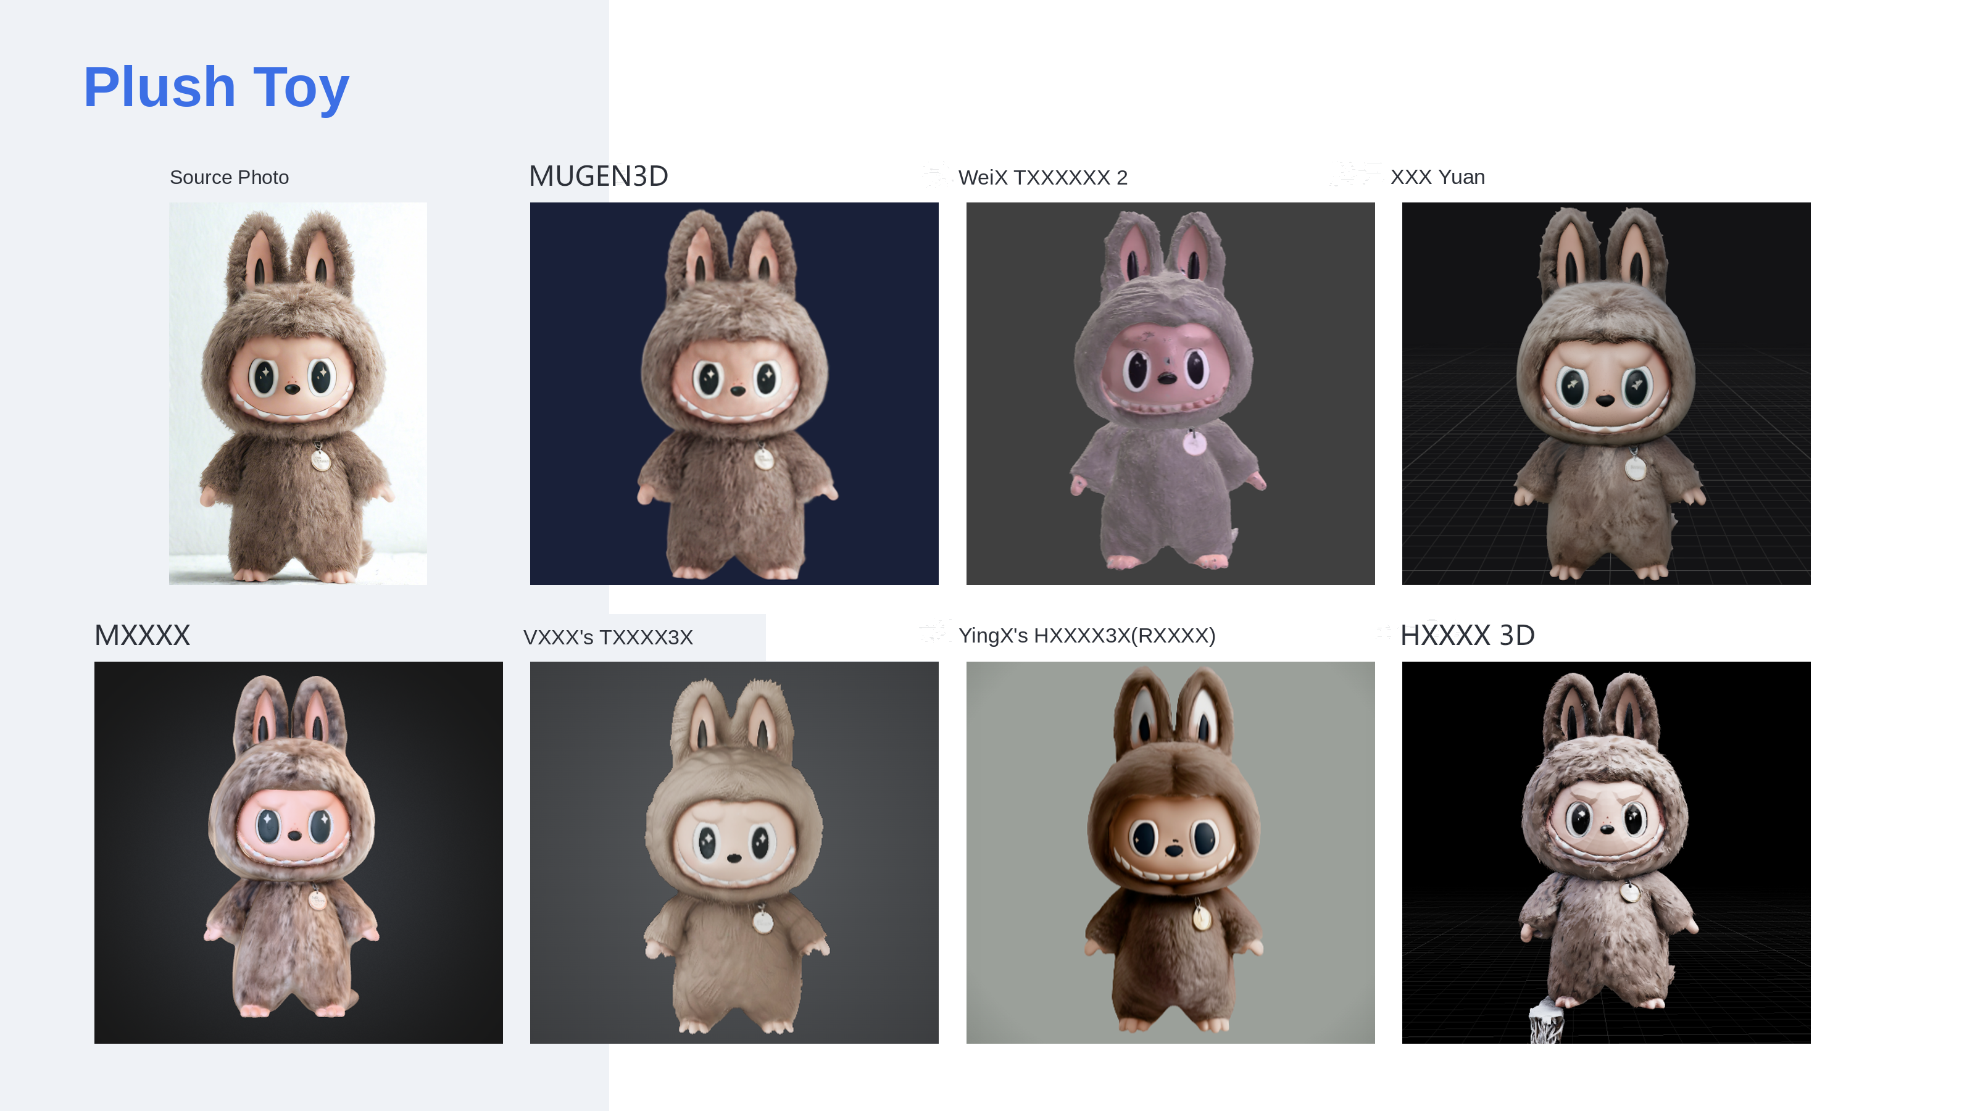
Task: Select the WeiX TXXXXXX 2 label
Action: point(1042,177)
